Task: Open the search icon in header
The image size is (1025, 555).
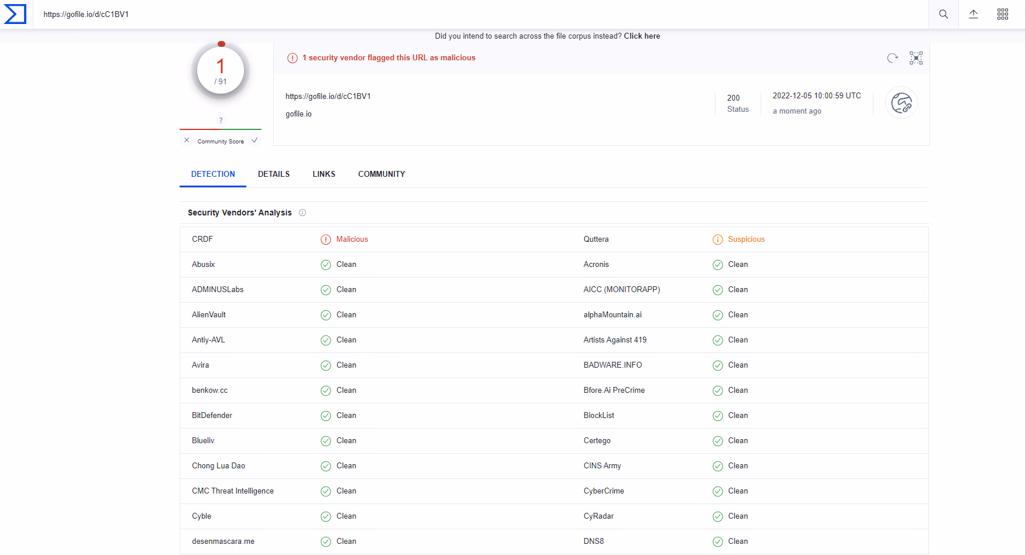Action: 944,14
